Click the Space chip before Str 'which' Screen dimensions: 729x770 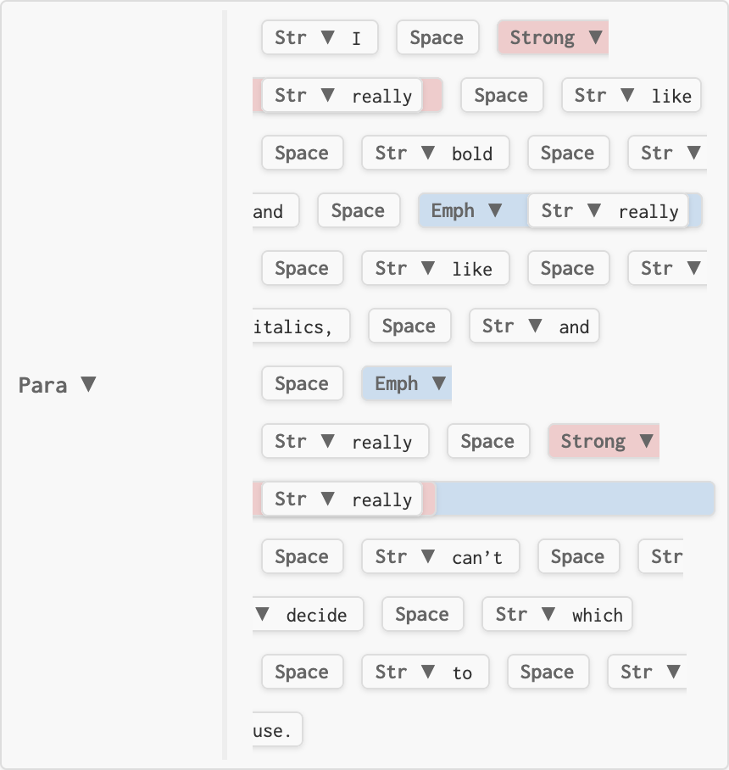pyautogui.click(x=421, y=614)
